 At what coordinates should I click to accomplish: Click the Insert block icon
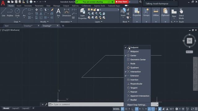pos(123,12)
